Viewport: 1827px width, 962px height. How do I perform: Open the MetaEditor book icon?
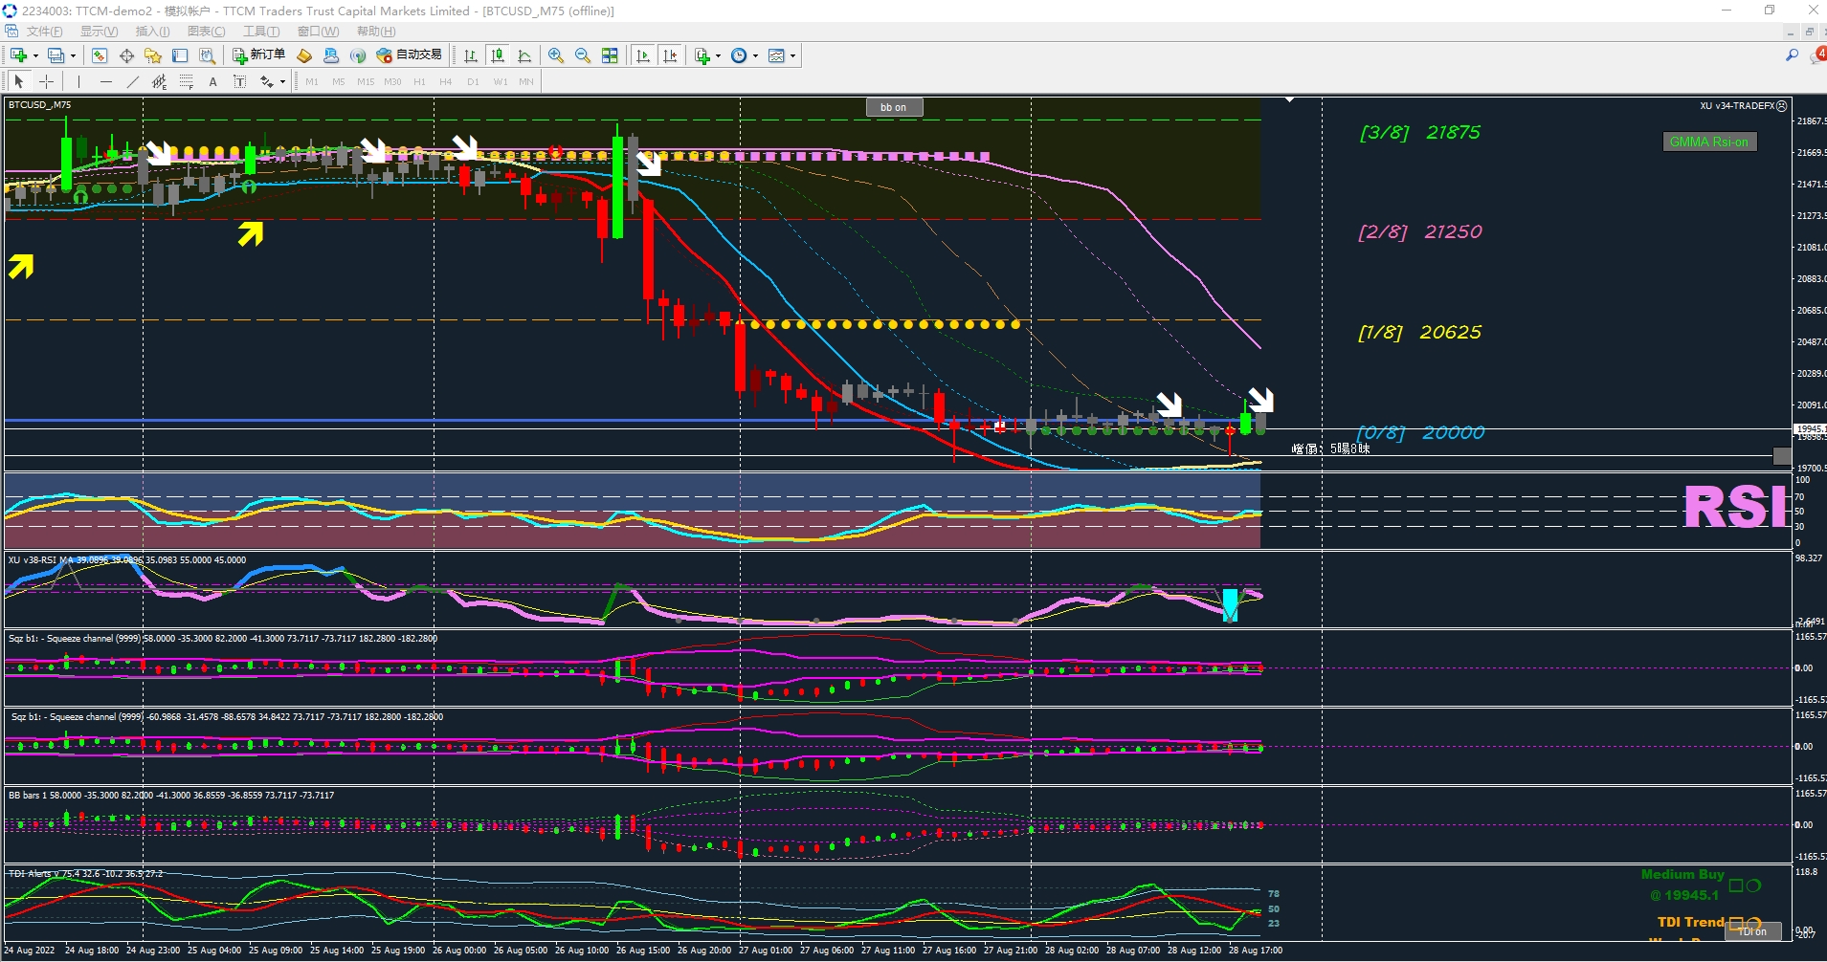(304, 55)
